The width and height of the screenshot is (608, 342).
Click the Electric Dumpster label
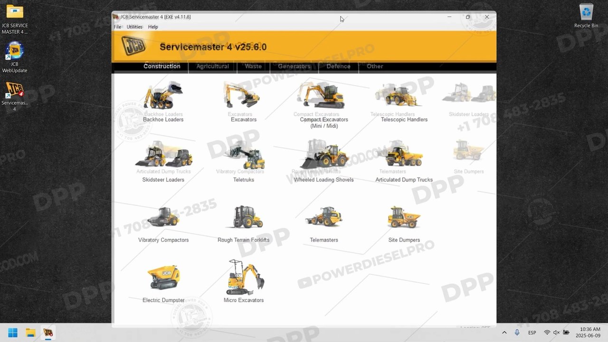pyautogui.click(x=163, y=301)
